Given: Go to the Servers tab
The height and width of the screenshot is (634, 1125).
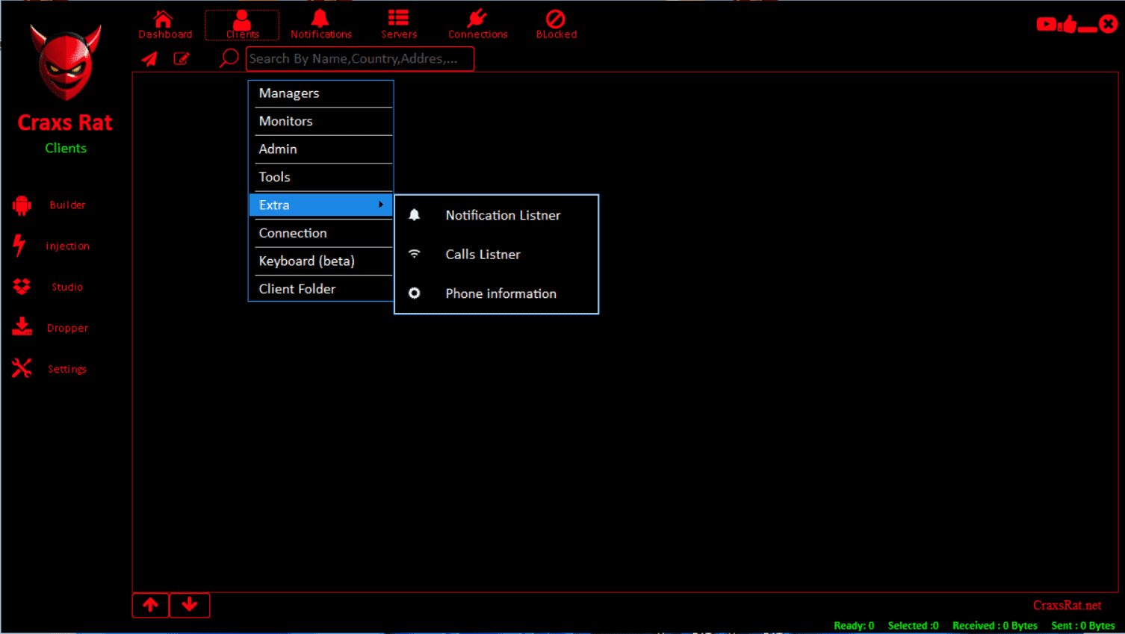Looking at the screenshot, I should pos(399,25).
